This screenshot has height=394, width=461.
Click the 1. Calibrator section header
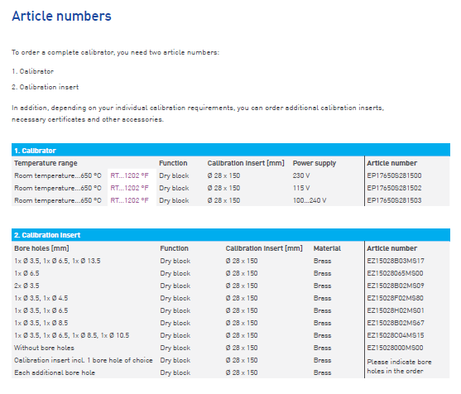[231, 151]
